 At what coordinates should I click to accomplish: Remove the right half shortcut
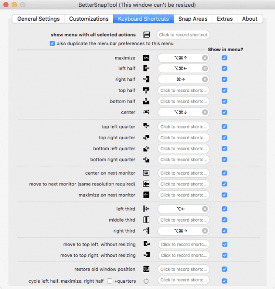205,79
